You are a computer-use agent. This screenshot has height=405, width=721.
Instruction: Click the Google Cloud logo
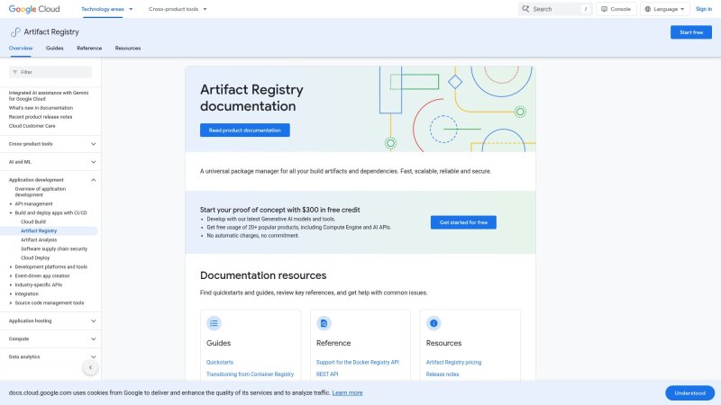(x=34, y=9)
